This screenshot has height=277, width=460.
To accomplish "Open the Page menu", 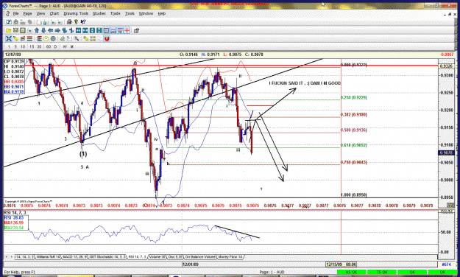I will coord(27,13).
